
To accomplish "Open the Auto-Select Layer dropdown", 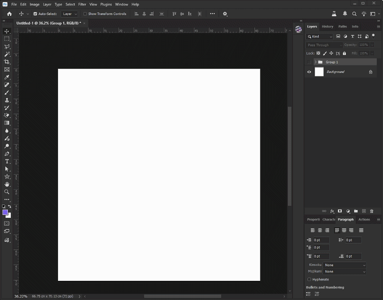I will [69, 14].
